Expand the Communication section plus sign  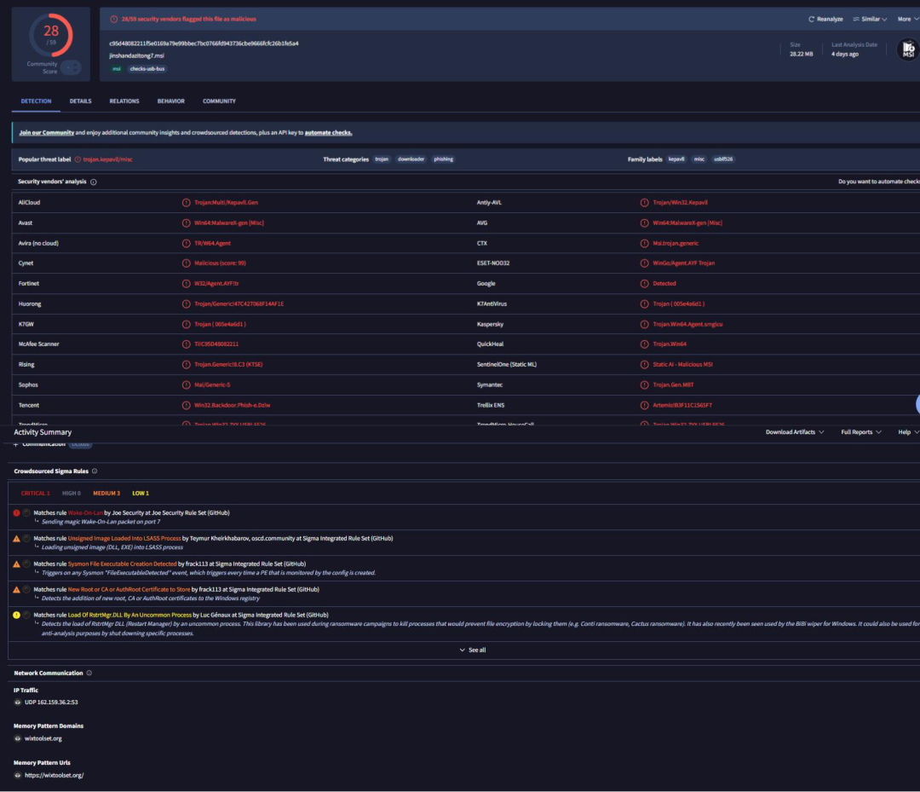[16, 444]
